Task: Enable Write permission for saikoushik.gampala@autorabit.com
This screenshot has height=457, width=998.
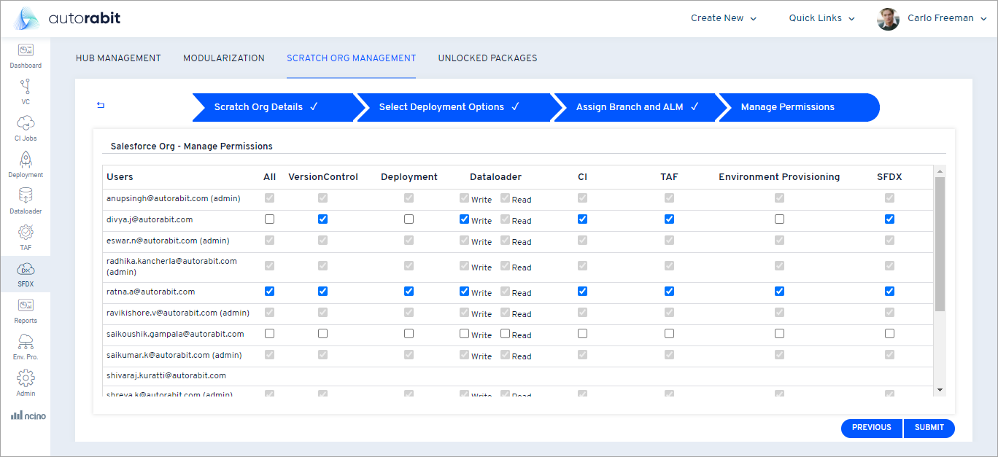Action: coord(465,333)
